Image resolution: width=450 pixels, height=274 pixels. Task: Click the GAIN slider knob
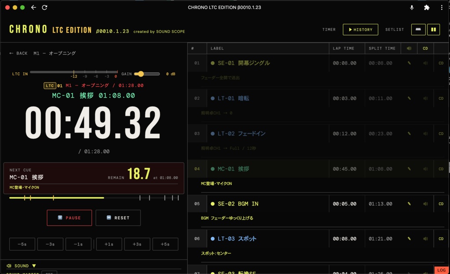pos(141,74)
